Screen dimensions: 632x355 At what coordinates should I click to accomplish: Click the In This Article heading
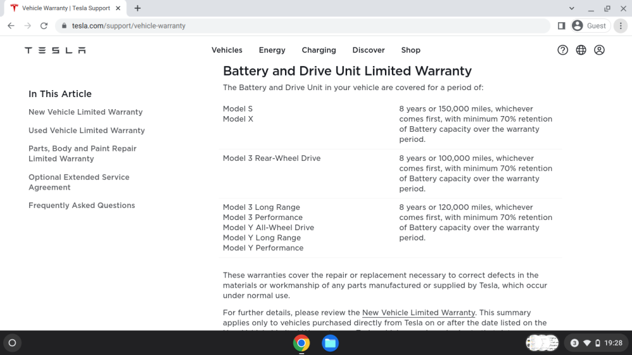point(60,94)
